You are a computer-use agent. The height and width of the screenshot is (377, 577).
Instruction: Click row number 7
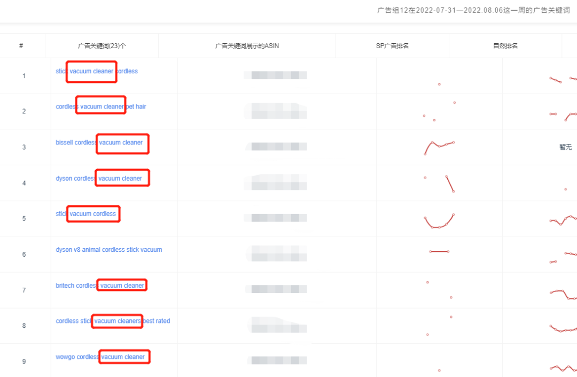coord(24,290)
